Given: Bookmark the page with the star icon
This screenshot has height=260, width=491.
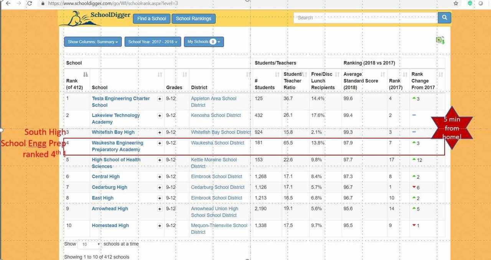Looking at the screenshot, I should tap(456, 3).
